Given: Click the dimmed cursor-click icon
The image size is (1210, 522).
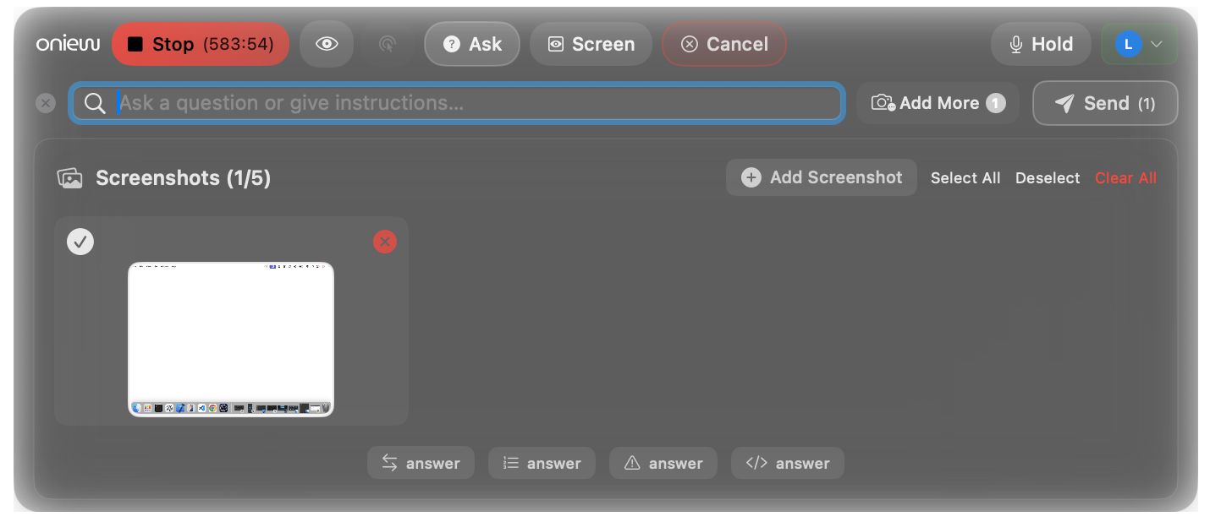Looking at the screenshot, I should (x=388, y=44).
